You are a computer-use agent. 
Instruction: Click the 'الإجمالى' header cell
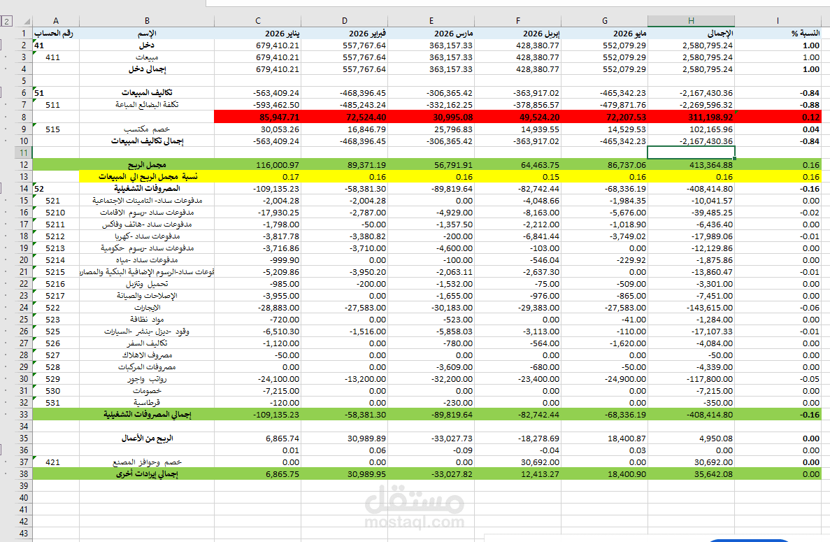(x=692, y=34)
